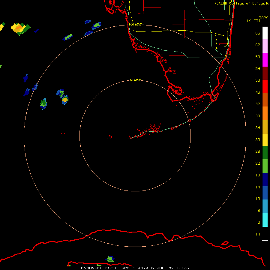This screenshot has width=270, height=270.
Task: Click the 54 legend value
Action: click(258, 68)
